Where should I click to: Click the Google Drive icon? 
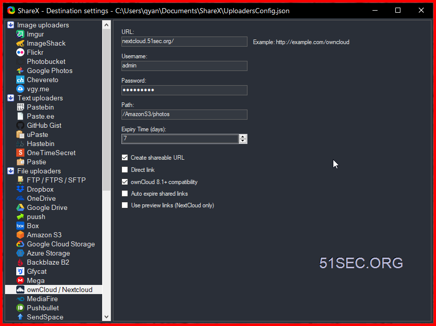pyautogui.click(x=20, y=207)
